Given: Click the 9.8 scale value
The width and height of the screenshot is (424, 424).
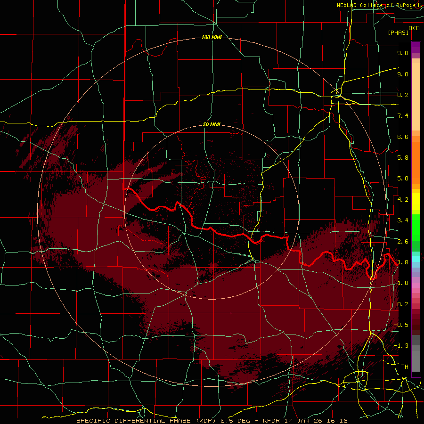Looking at the screenshot, I should point(403,53).
